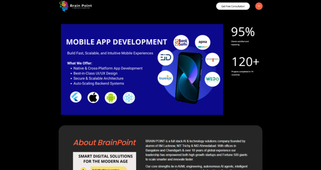321x170 pixels.
Task: Click the Mobile App Development banner heading
Action: pos(117,42)
